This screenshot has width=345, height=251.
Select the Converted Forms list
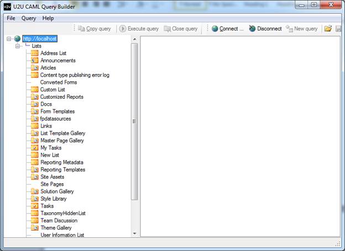(59, 82)
